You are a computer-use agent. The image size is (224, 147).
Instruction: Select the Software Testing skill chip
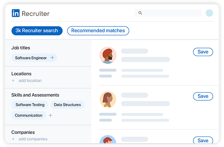[x=30, y=105]
